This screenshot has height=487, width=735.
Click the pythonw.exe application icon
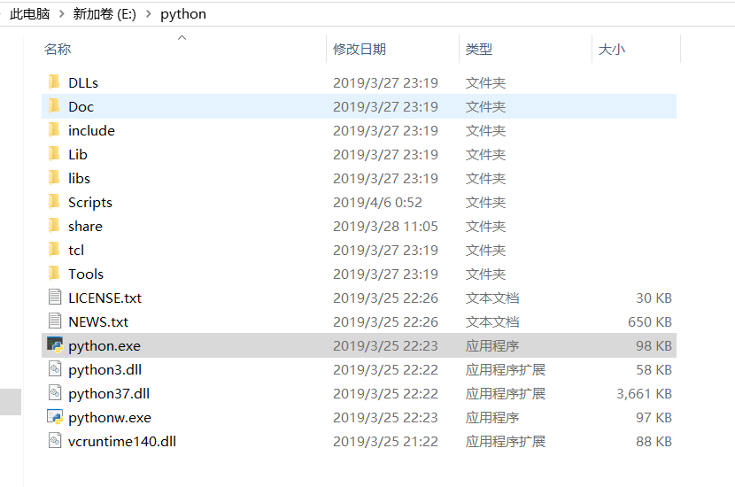click(55, 417)
